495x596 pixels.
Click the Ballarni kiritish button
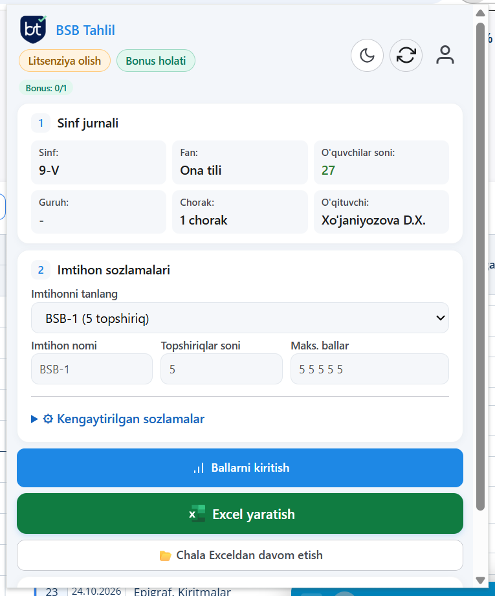coord(240,467)
